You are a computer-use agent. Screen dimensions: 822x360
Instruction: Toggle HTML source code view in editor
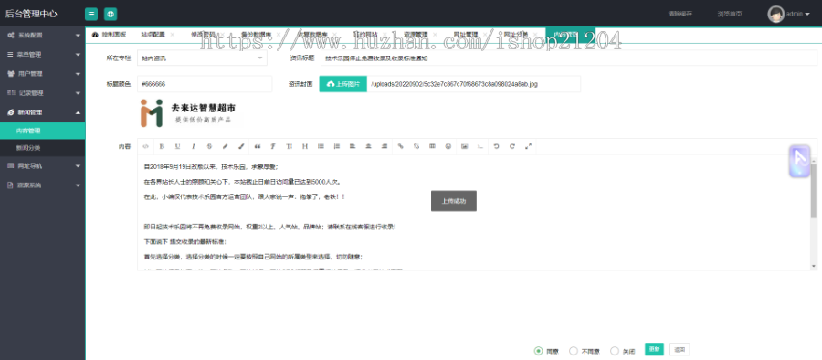[x=146, y=146]
